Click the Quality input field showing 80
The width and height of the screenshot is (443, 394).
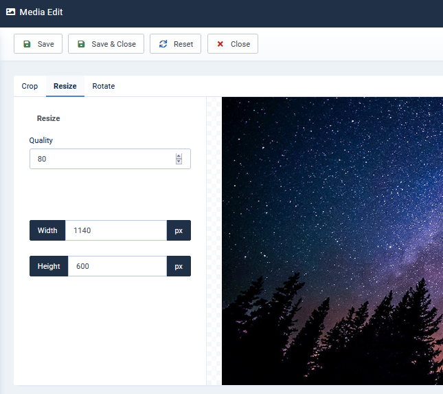pyautogui.click(x=110, y=159)
